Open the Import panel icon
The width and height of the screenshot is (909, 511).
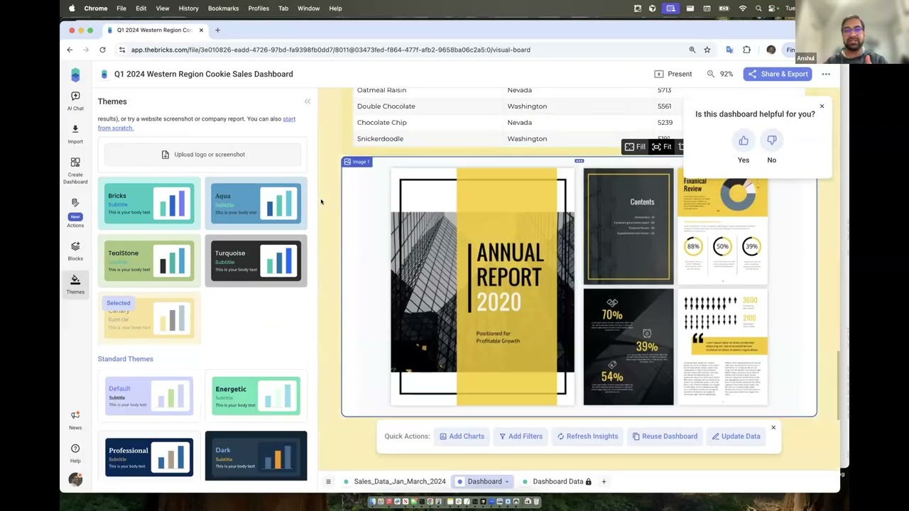point(75,129)
